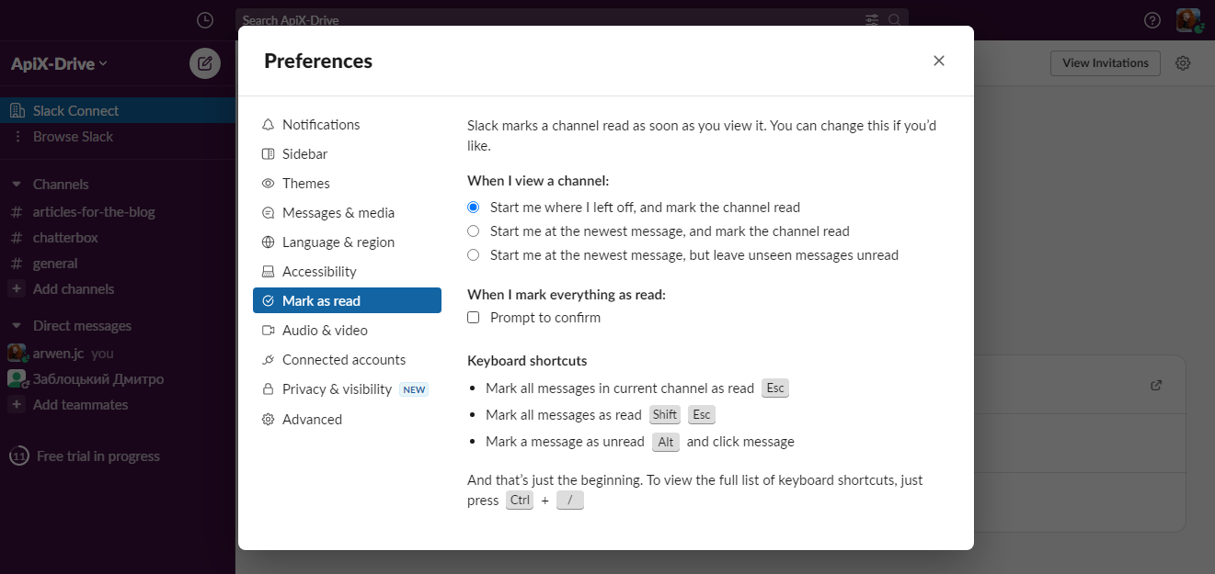Viewport: 1215px width, 574px height.
Task: Click the free trial 11 badge icon
Action: (x=18, y=456)
